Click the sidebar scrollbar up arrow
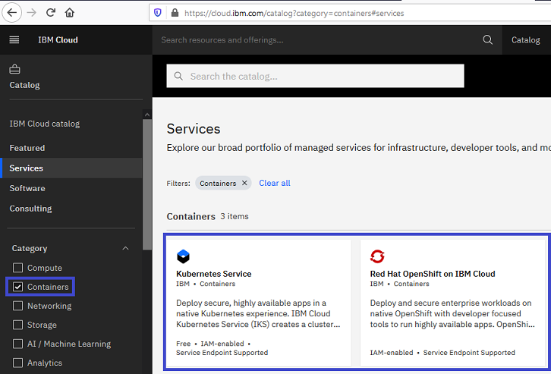The width and height of the screenshot is (551, 374). tap(147, 115)
